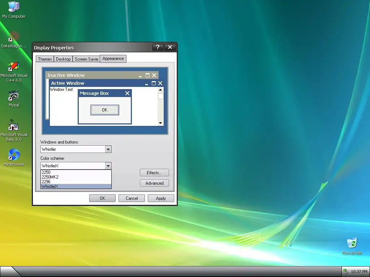Click the system tray network icon

click(x=345, y=272)
